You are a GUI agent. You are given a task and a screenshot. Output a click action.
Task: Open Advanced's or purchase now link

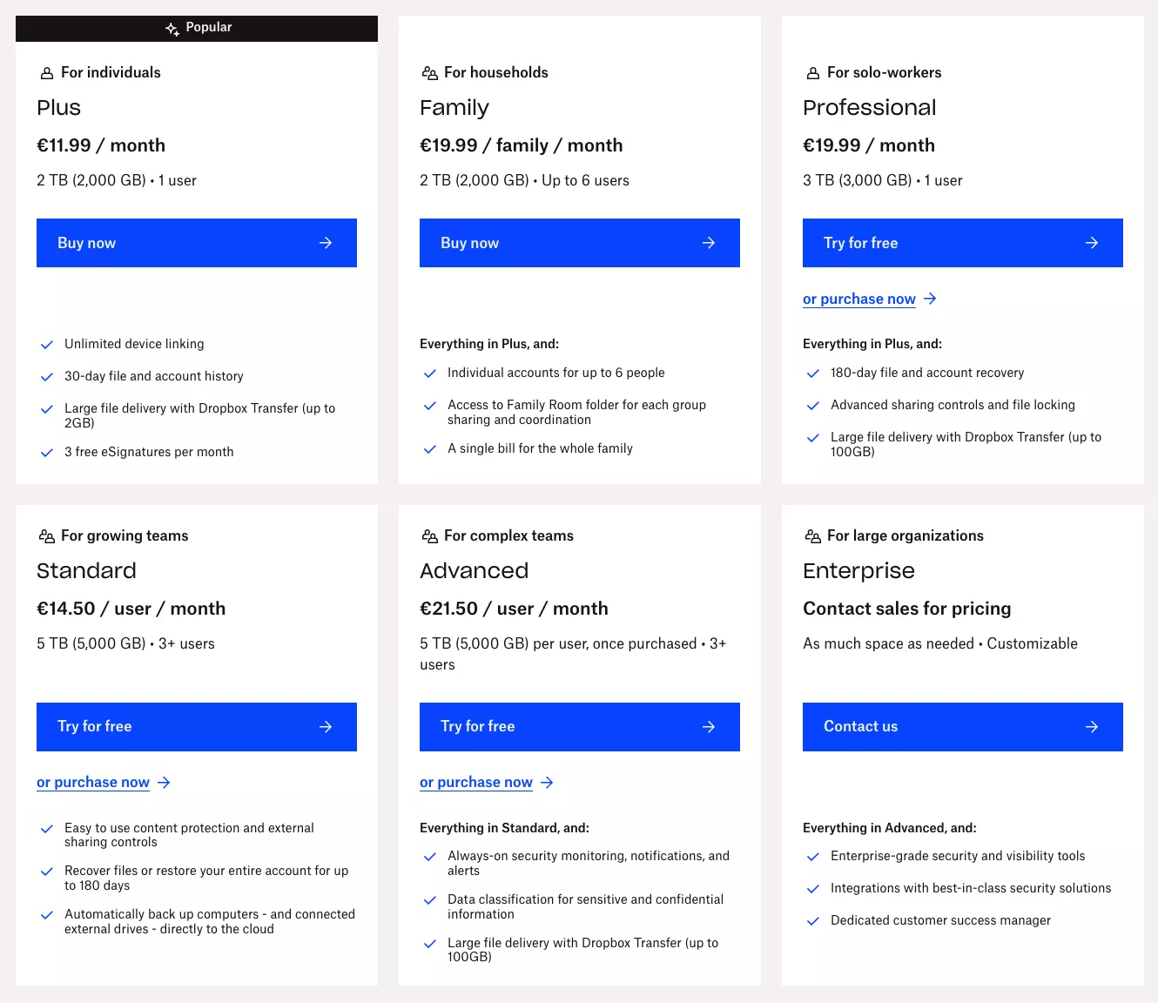pos(476,783)
